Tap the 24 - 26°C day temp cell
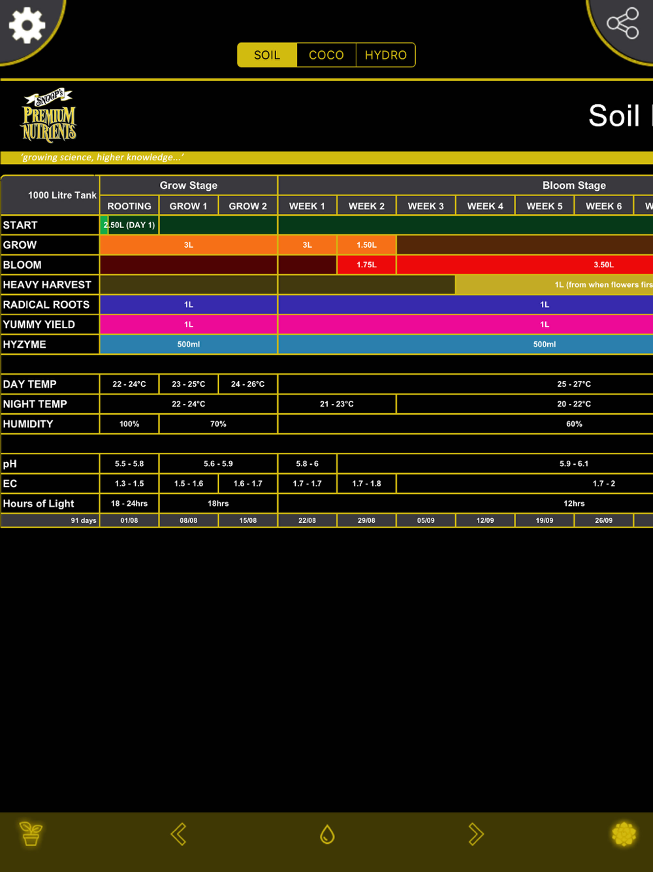 click(248, 384)
